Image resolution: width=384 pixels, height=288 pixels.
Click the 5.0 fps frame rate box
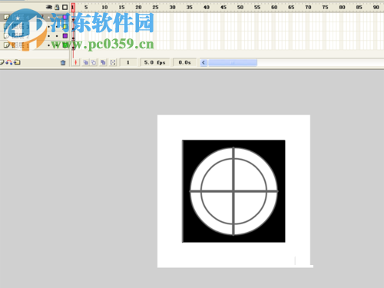pos(154,62)
